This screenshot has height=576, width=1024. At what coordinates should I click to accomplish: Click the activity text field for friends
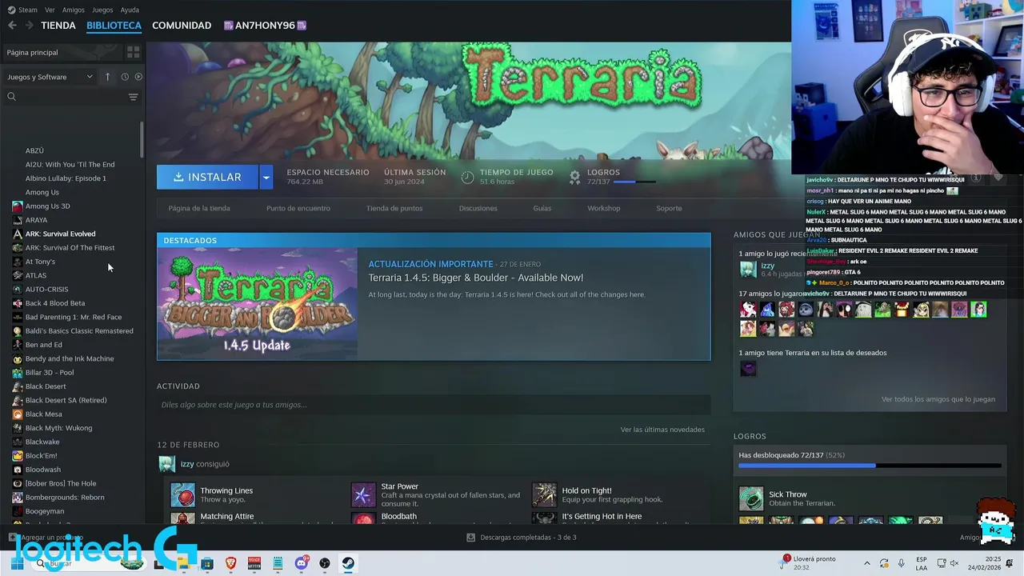pos(434,405)
